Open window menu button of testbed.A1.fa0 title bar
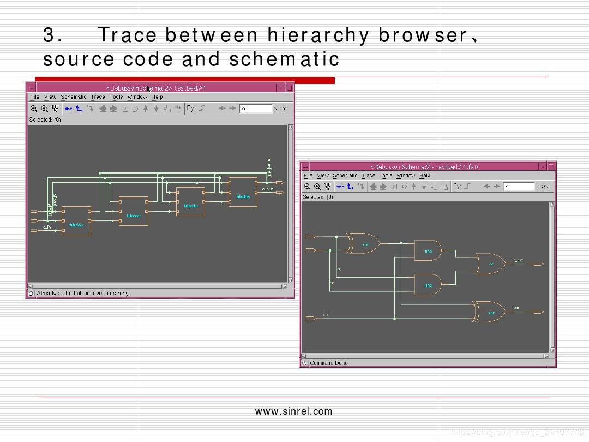The height and width of the screenshot is (442, 589). point(305,166)
